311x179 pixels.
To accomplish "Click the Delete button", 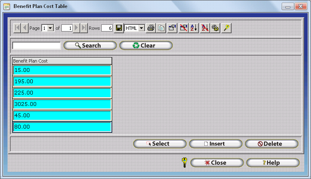I will click(x=272, y=144).
